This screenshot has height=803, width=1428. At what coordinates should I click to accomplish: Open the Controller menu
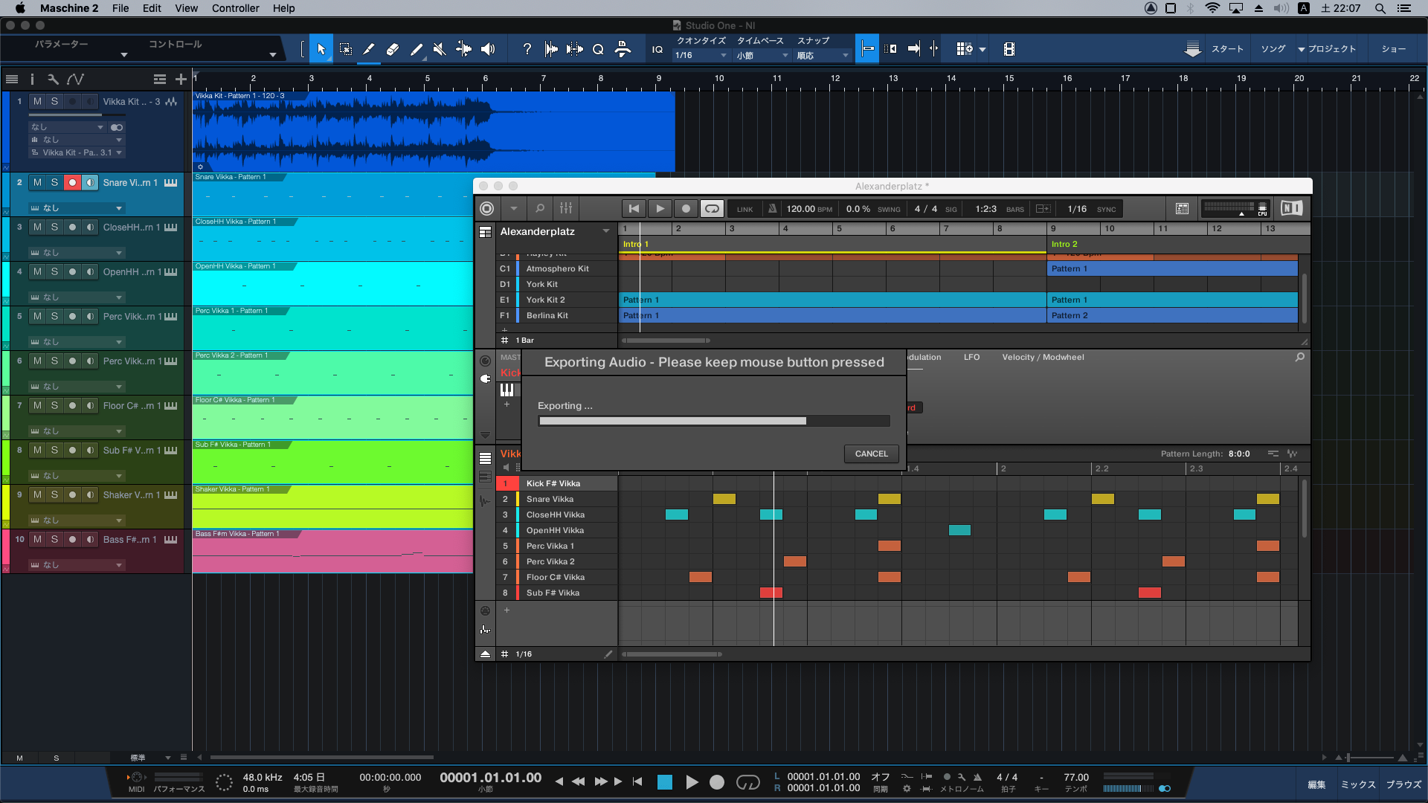(235, 8)
